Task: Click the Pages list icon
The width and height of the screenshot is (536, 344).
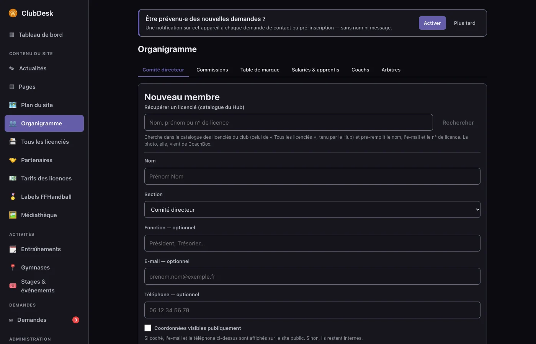Action: click(x=11, y=87)
